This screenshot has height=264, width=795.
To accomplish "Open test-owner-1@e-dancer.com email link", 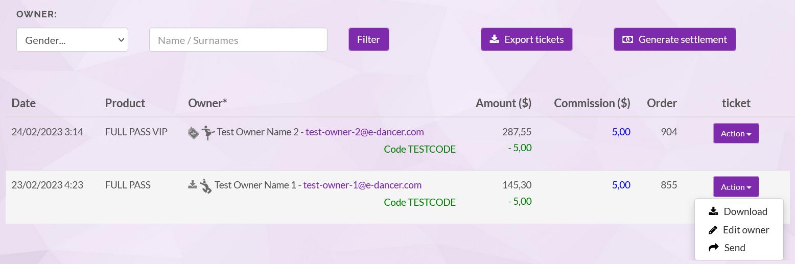I will (362, 185).
